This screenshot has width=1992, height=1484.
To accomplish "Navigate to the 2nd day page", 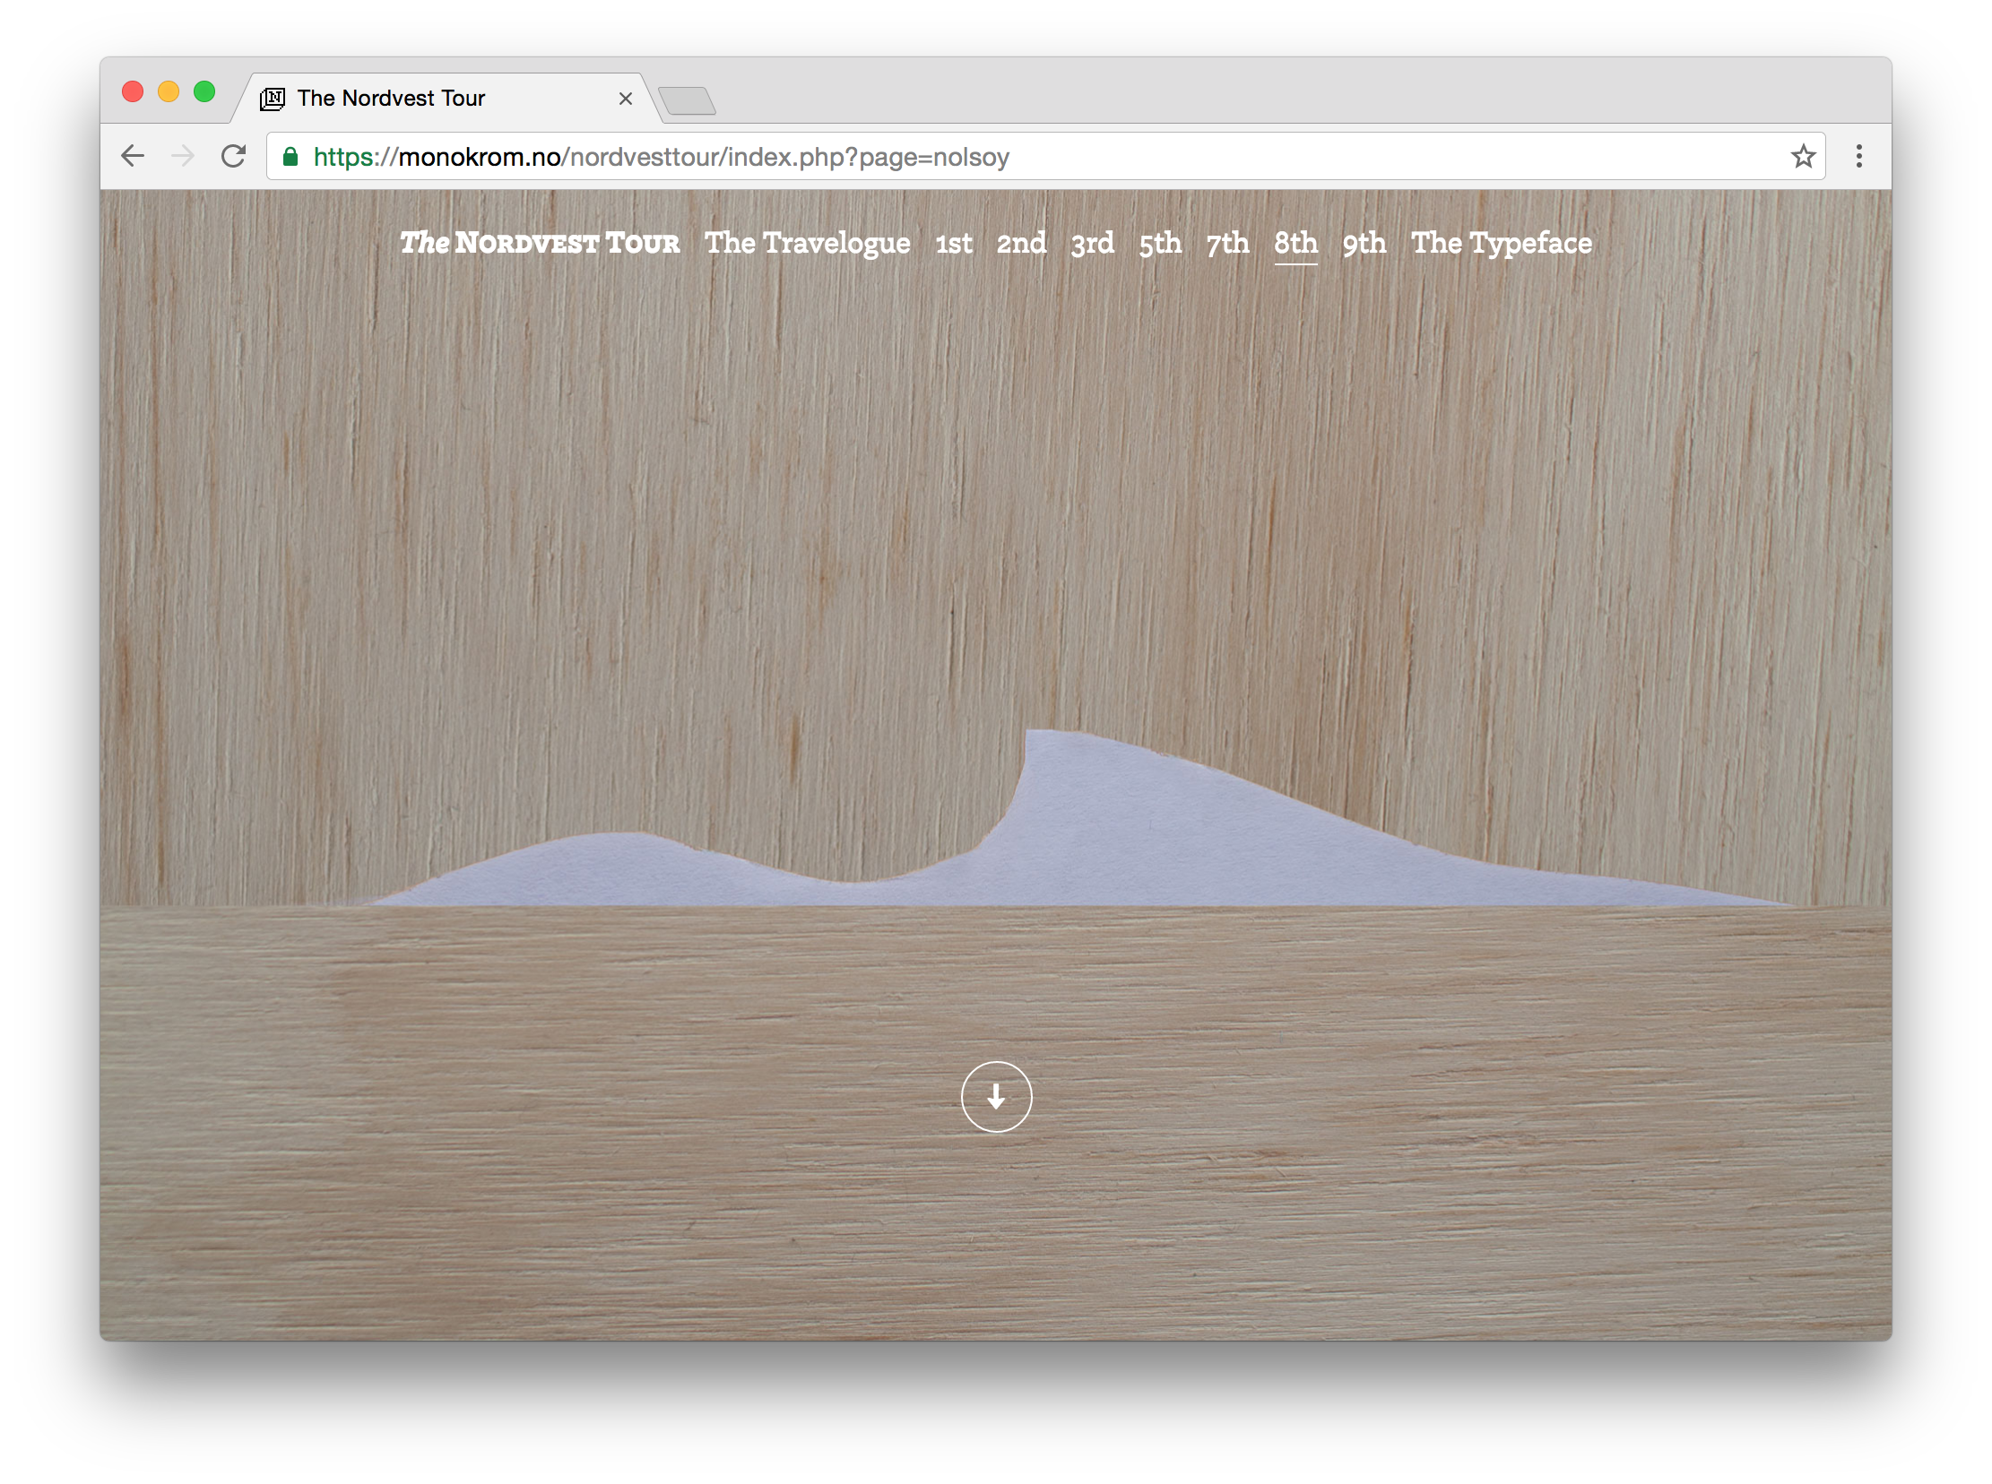I will click(1021, 244).
